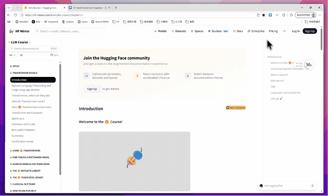Open Transformers, what can they do? section

pyautogui.click(x=31, y=95)
